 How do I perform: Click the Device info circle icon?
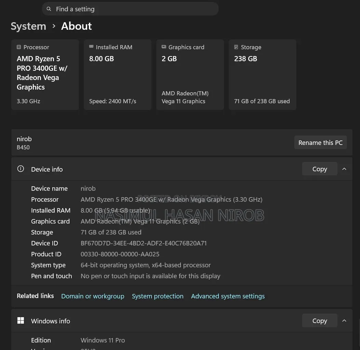[x=21, y=169]
